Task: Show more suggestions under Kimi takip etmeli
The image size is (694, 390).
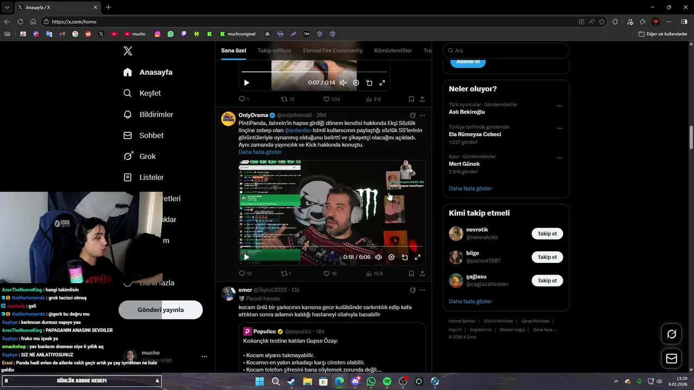Action: pos(470,301)
